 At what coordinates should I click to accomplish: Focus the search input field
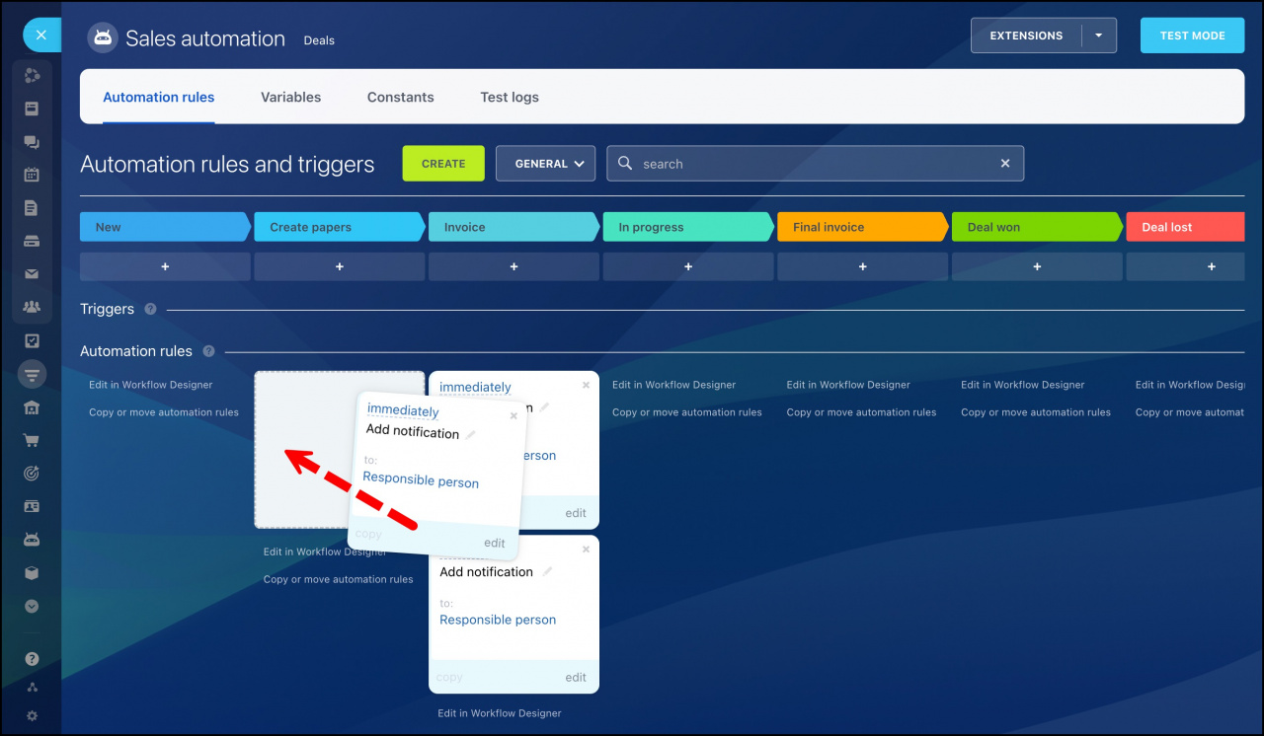coord(816,164)
